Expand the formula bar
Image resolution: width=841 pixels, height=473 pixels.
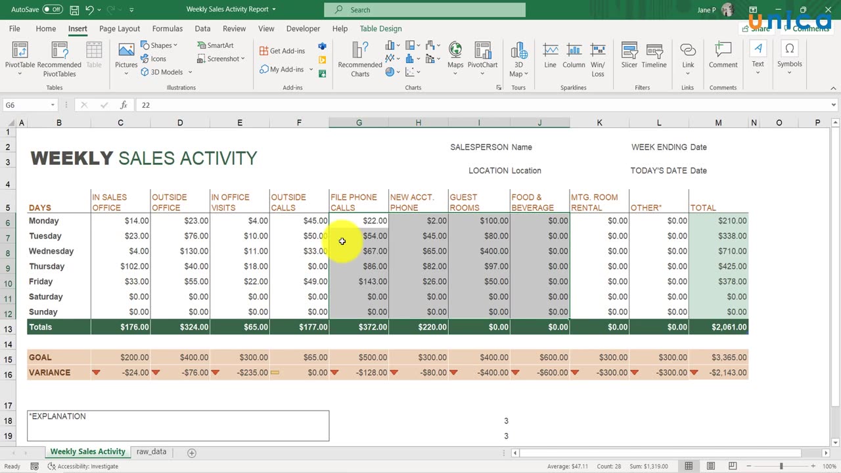click(834, 105)
